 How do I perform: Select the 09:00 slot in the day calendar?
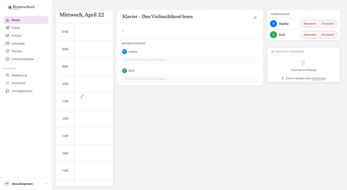(x=94, y=67)
